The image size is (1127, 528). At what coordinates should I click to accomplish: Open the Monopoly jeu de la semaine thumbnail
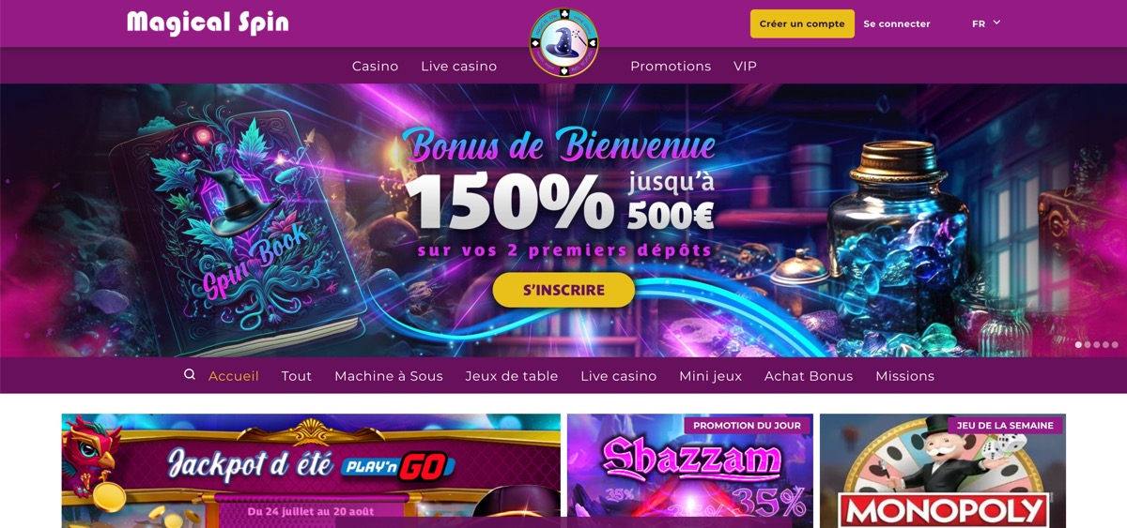(x=943, y=471)
